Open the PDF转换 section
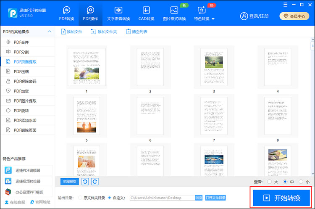 click(x=66, y=13)
